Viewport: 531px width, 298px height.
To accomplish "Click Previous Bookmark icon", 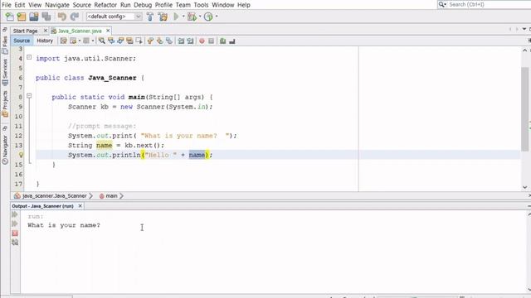I will click(x=150, y=41).
